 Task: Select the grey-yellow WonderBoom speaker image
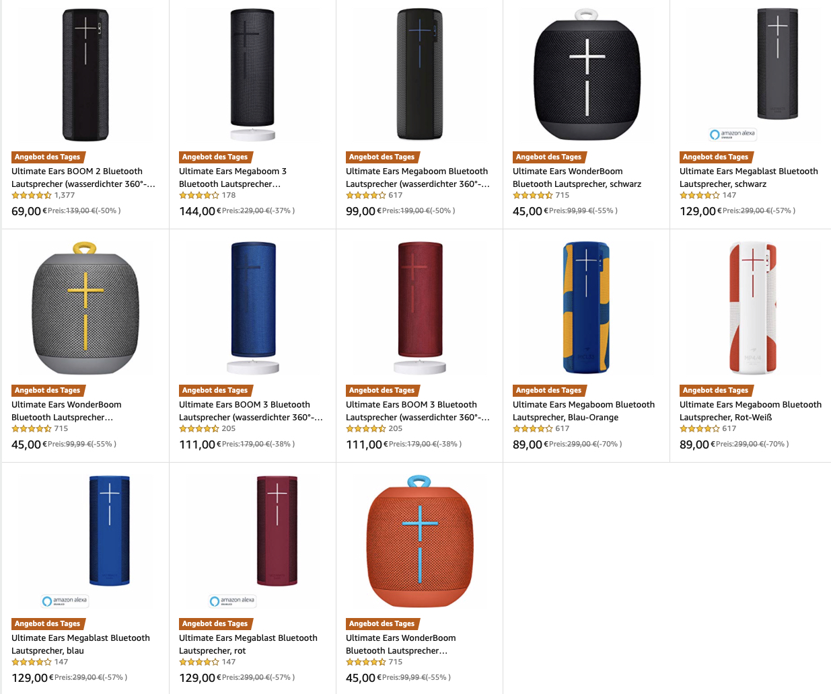pos(85,308)
